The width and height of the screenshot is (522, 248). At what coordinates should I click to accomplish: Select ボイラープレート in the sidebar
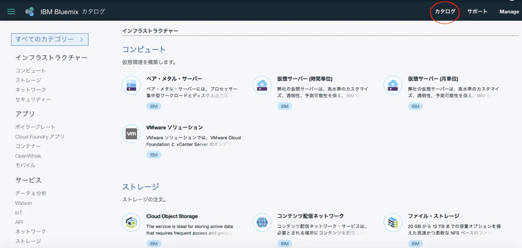coord(36,127)
